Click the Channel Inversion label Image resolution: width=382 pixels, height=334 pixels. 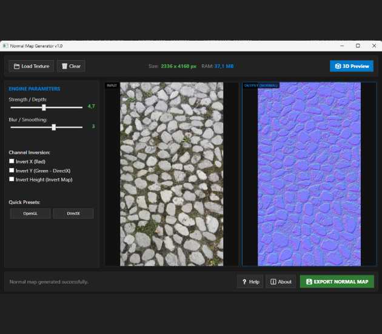pos(30,152)
